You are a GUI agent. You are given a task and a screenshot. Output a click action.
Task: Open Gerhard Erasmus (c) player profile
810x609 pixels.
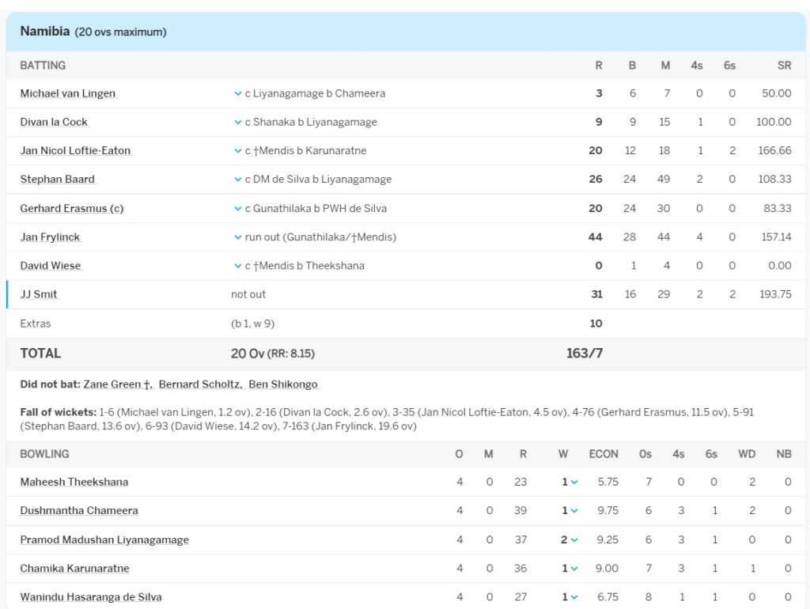pyautogui.click(x=71, y=209)
